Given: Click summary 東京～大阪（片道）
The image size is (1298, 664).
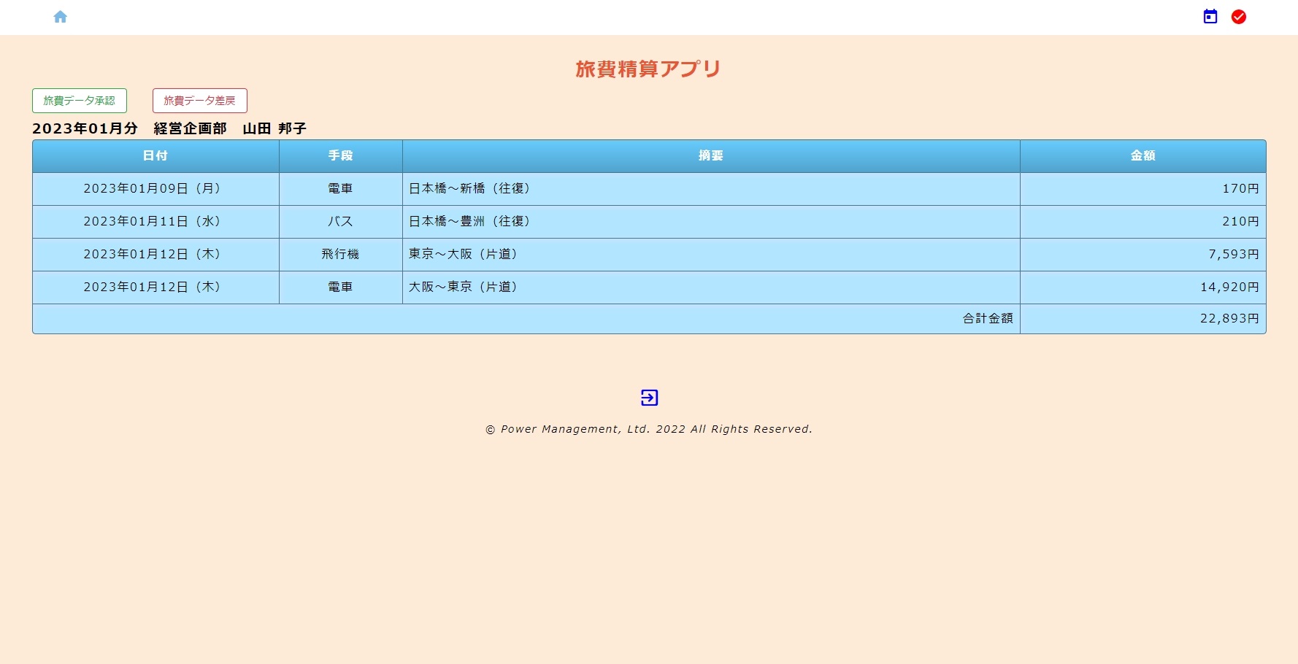Looking at the screenshot, I should tap(711, 255).
